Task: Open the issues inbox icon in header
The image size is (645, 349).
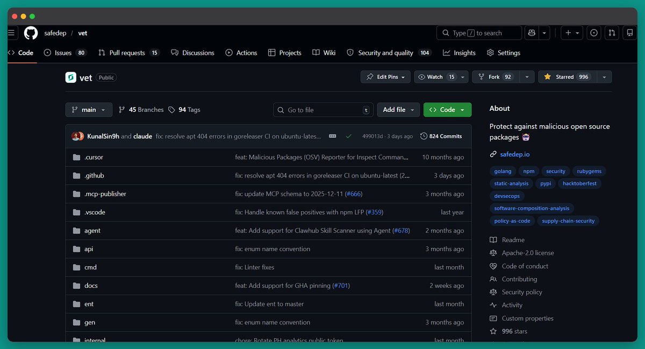Action: 594,33
